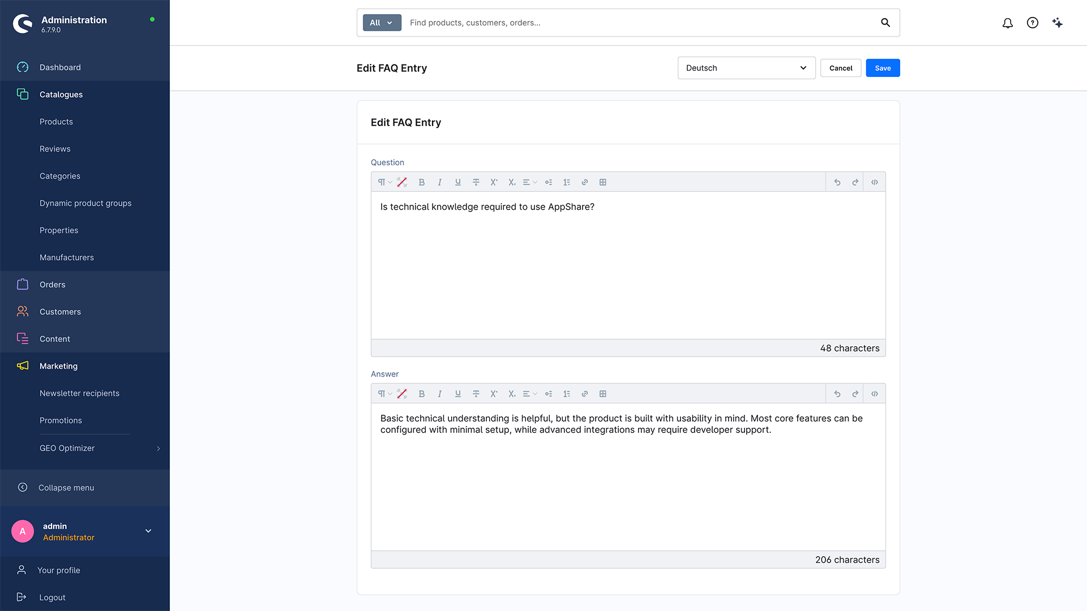The height and width of the screenshot is (611, 1087).
Task: Insert table in the Answer editor
Action: coord(602,394)
